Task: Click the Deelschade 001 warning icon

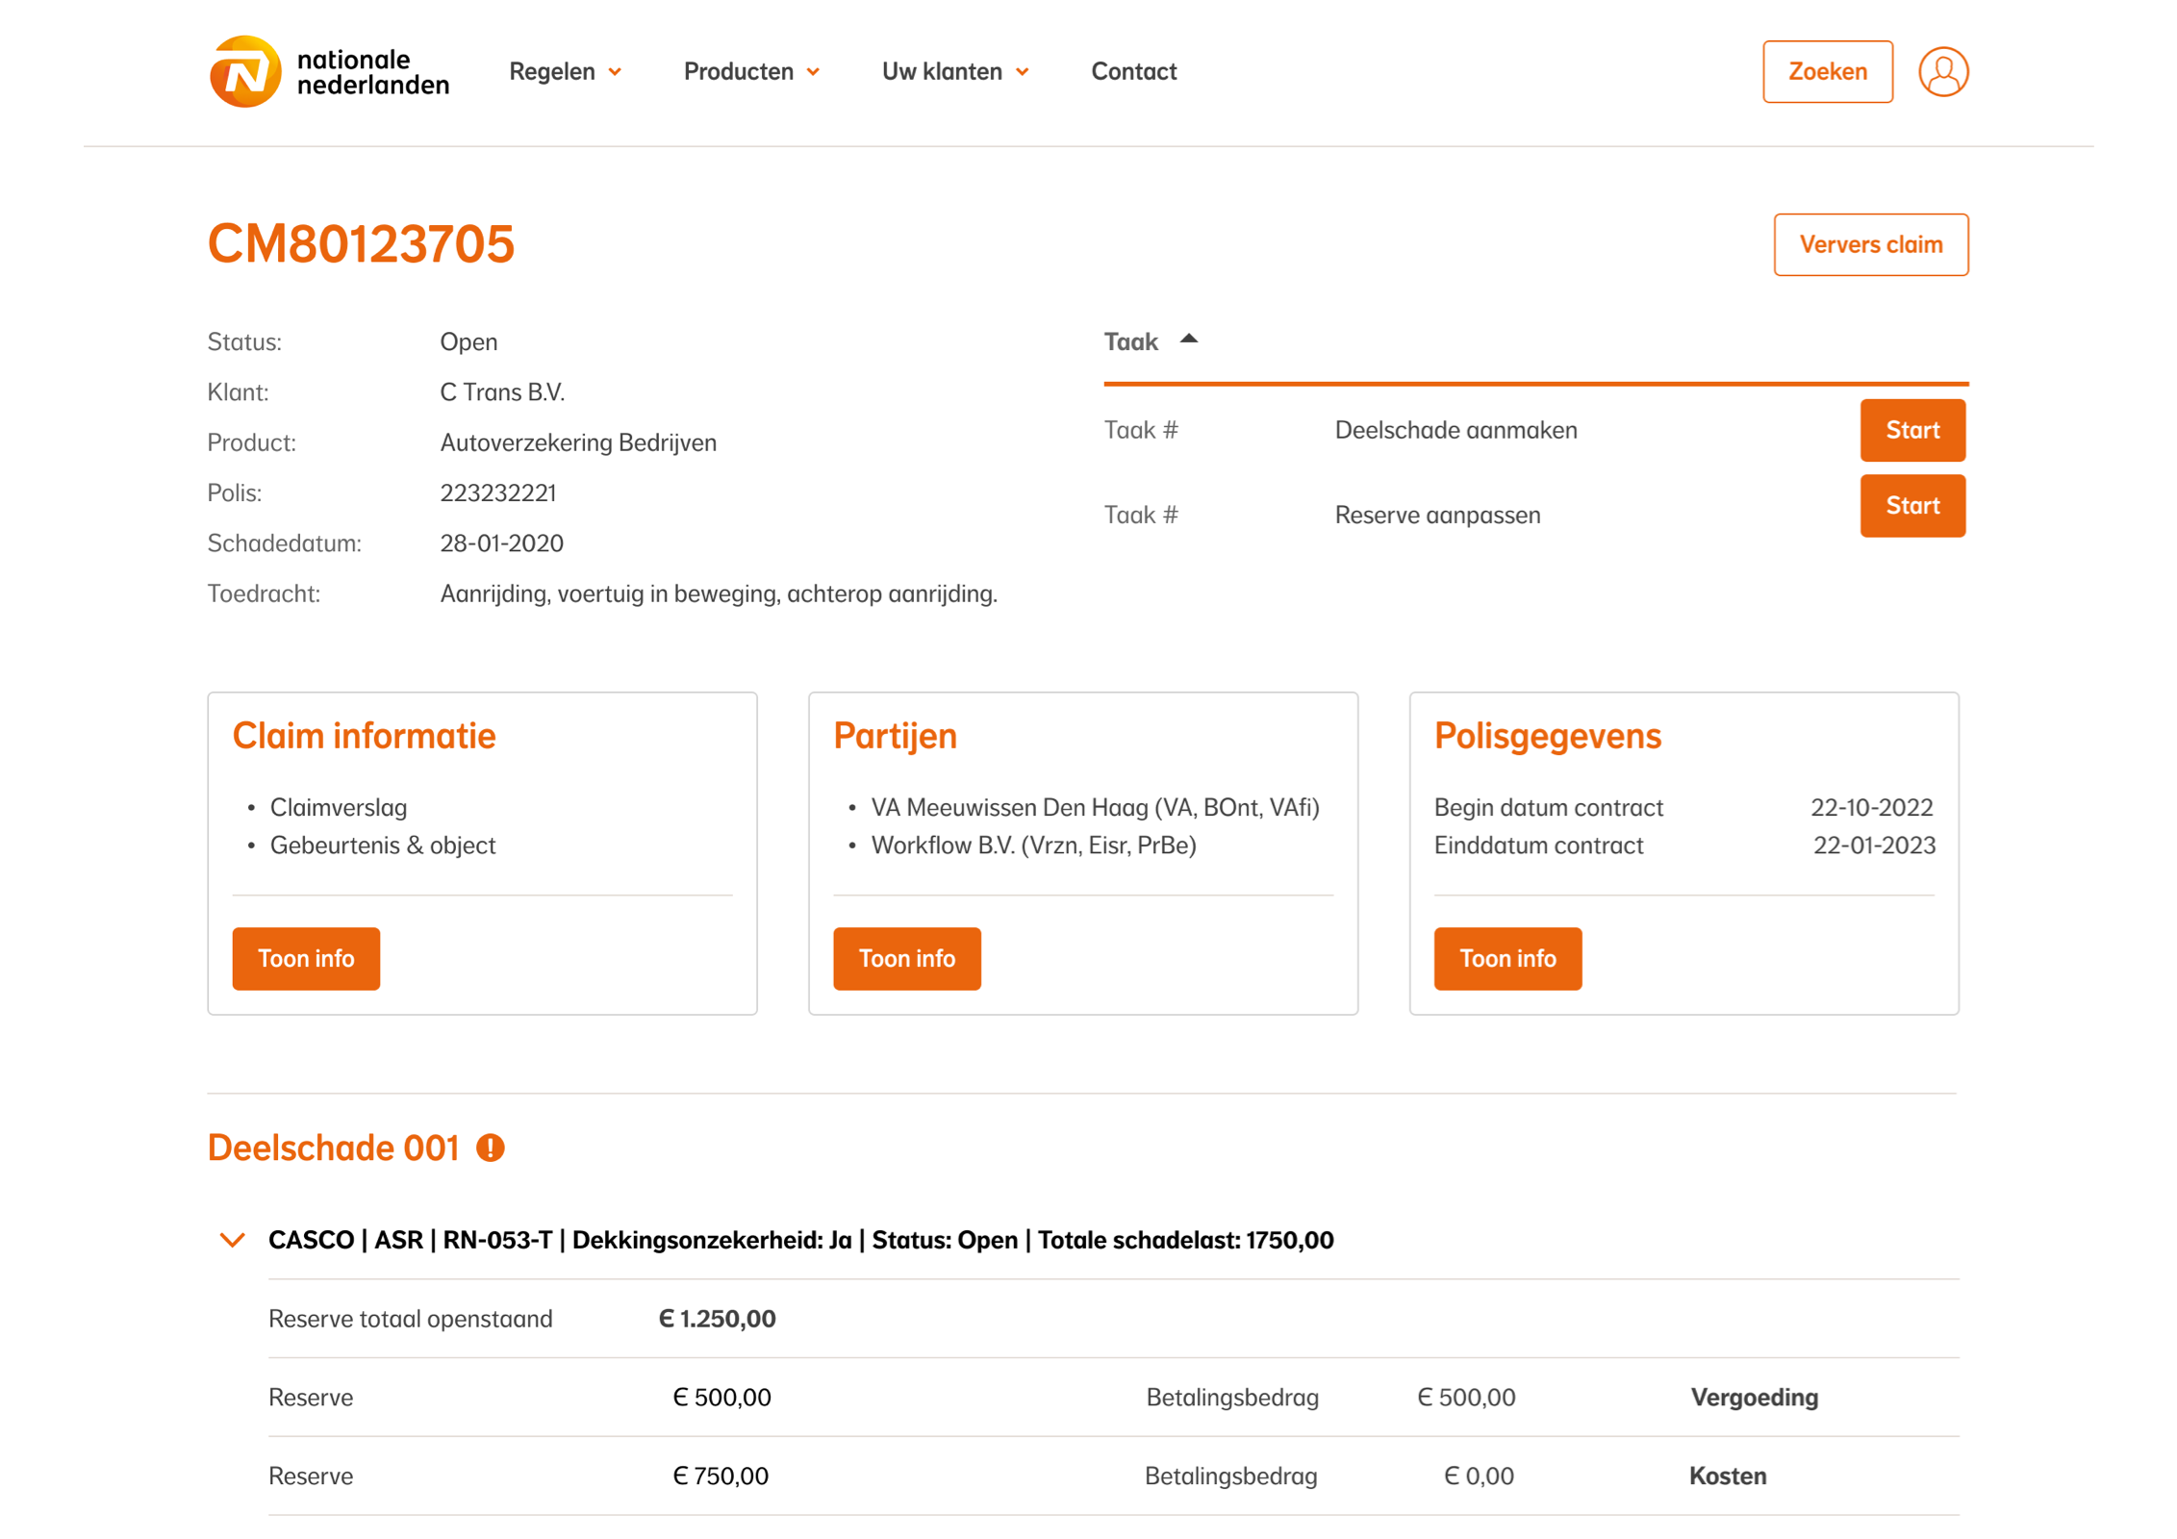Action: (491, 1148)
